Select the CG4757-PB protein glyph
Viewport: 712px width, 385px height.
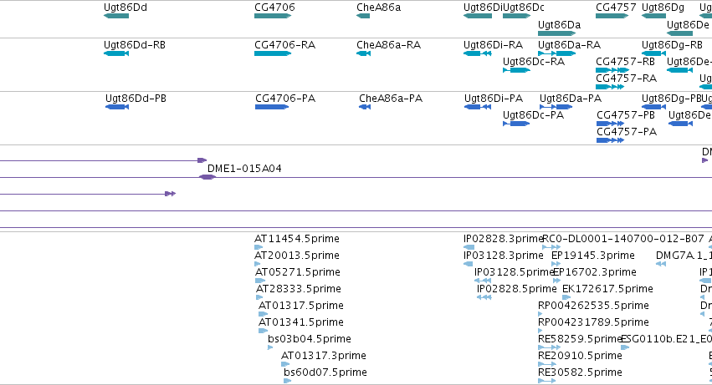pyautogui.click(x=611, y=124)
